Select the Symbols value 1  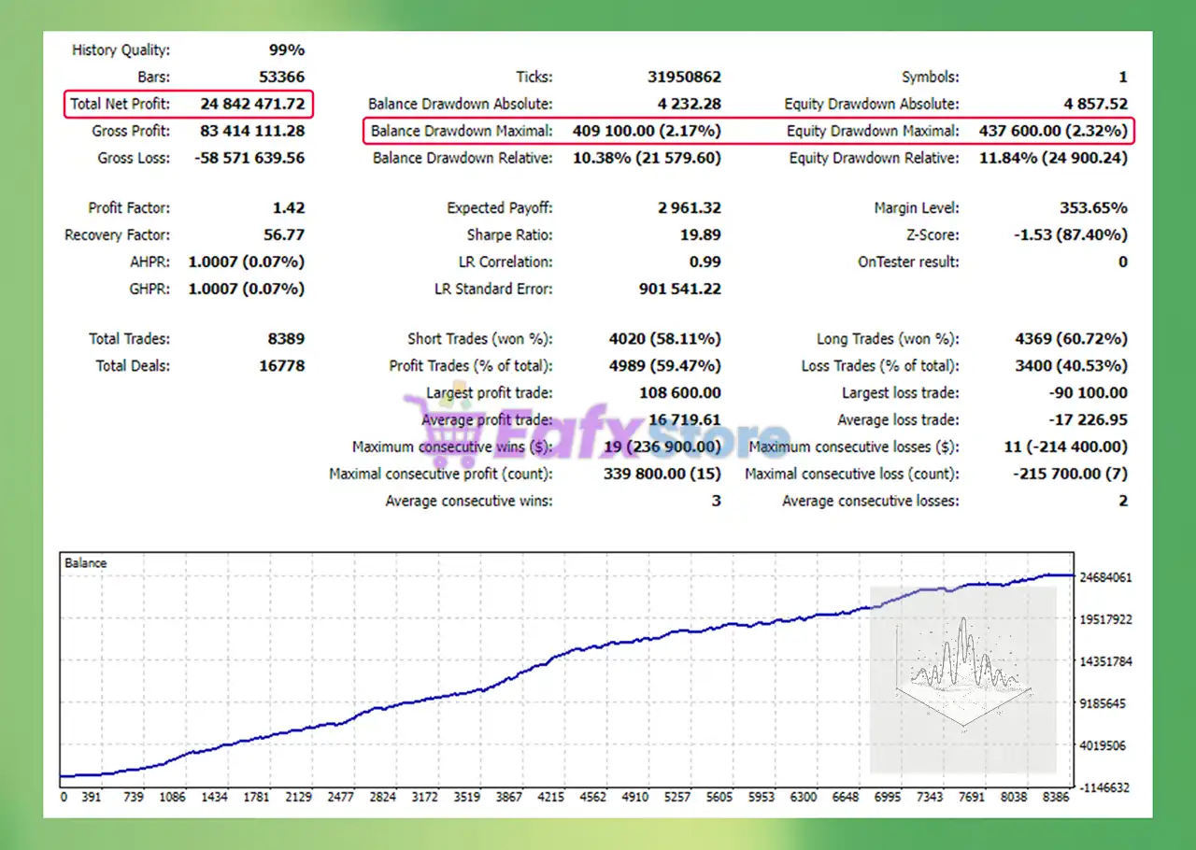tap(1123, 77)
